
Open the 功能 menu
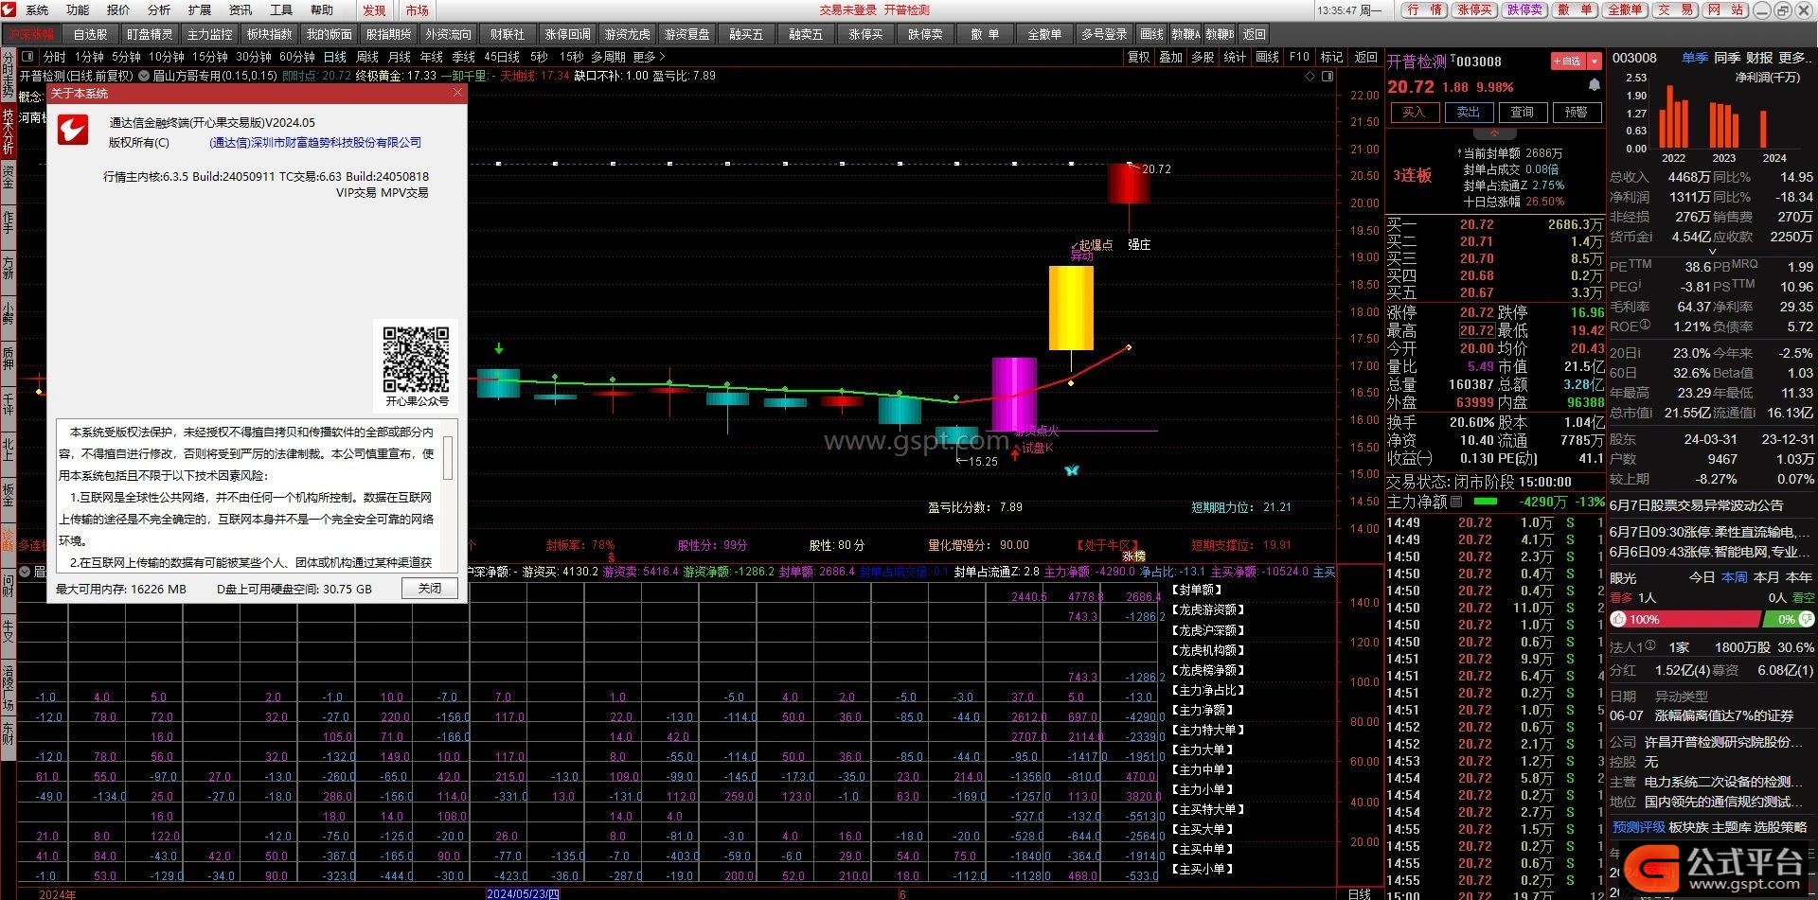tap(78, 10)
